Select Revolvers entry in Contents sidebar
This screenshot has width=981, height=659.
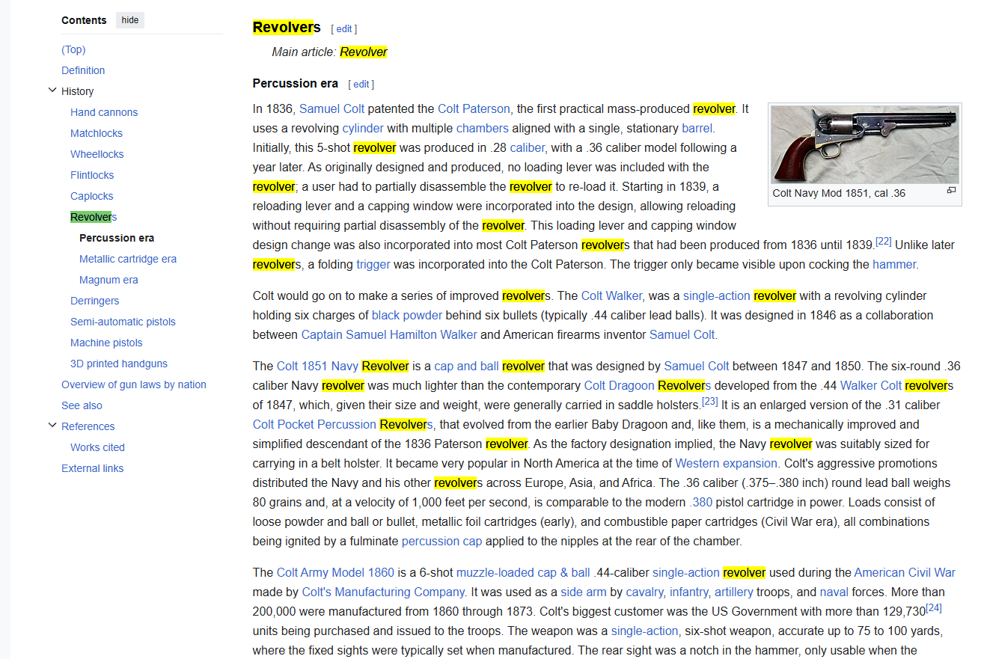94,217
